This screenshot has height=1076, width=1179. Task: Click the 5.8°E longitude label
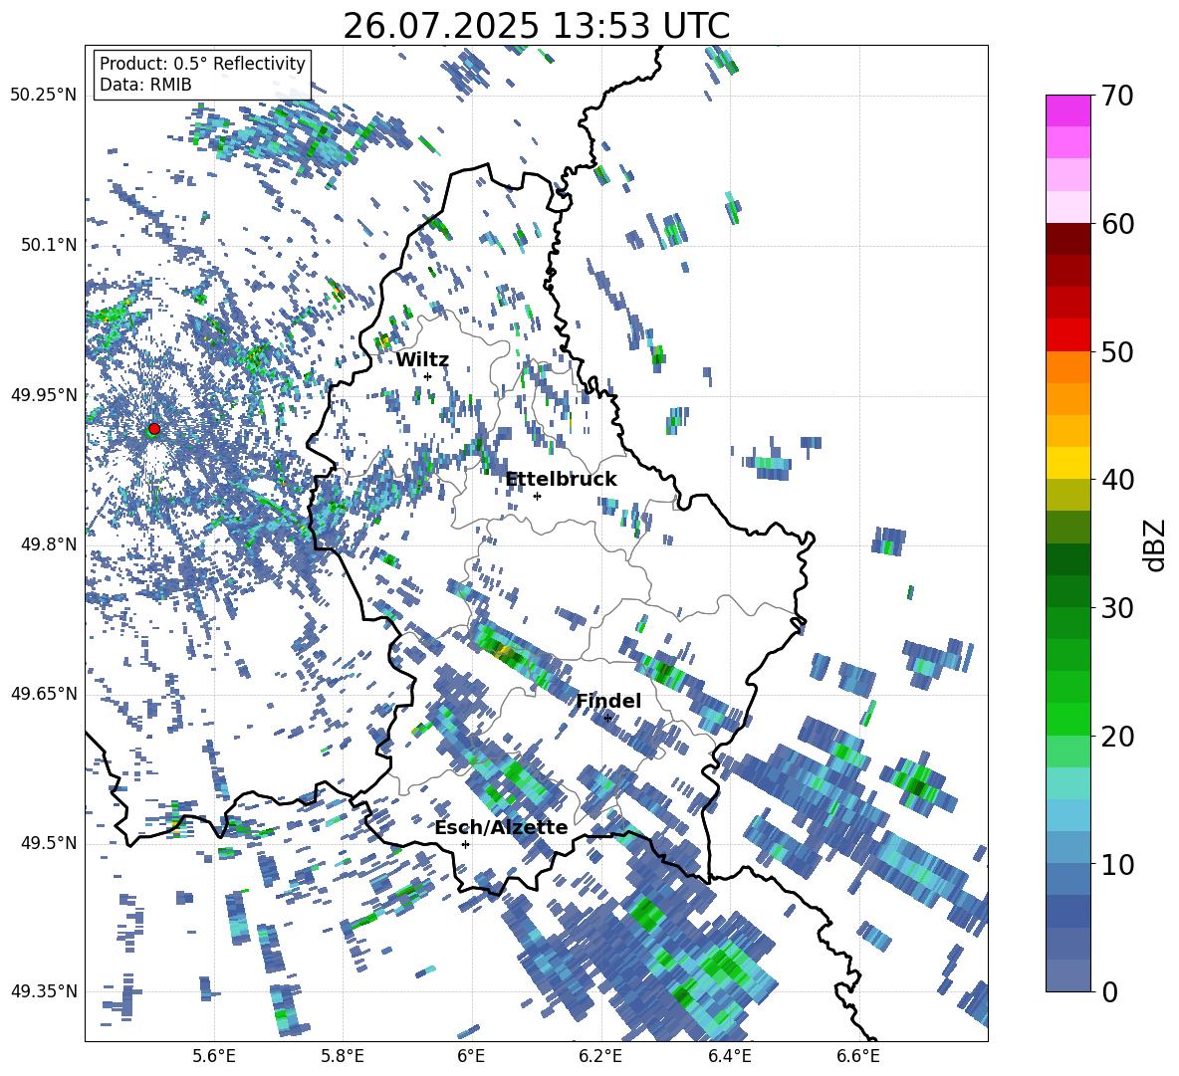click(x=343, y=1056)
